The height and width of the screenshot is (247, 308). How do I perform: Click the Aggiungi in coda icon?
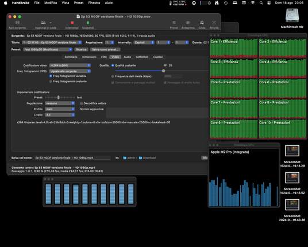click(43, 22)
